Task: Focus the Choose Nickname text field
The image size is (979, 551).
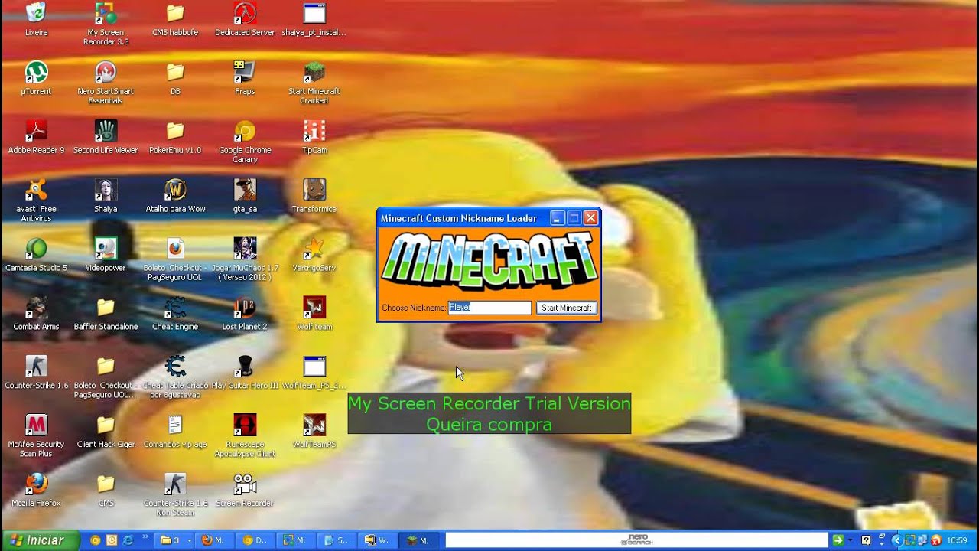Action: pyautogui.click(x=489, y=308)
